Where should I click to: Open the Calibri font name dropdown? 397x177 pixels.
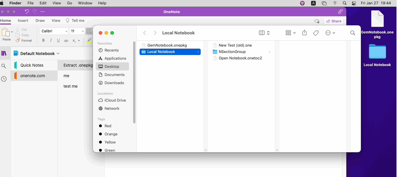pyautogui.click(x=67, y=31)
